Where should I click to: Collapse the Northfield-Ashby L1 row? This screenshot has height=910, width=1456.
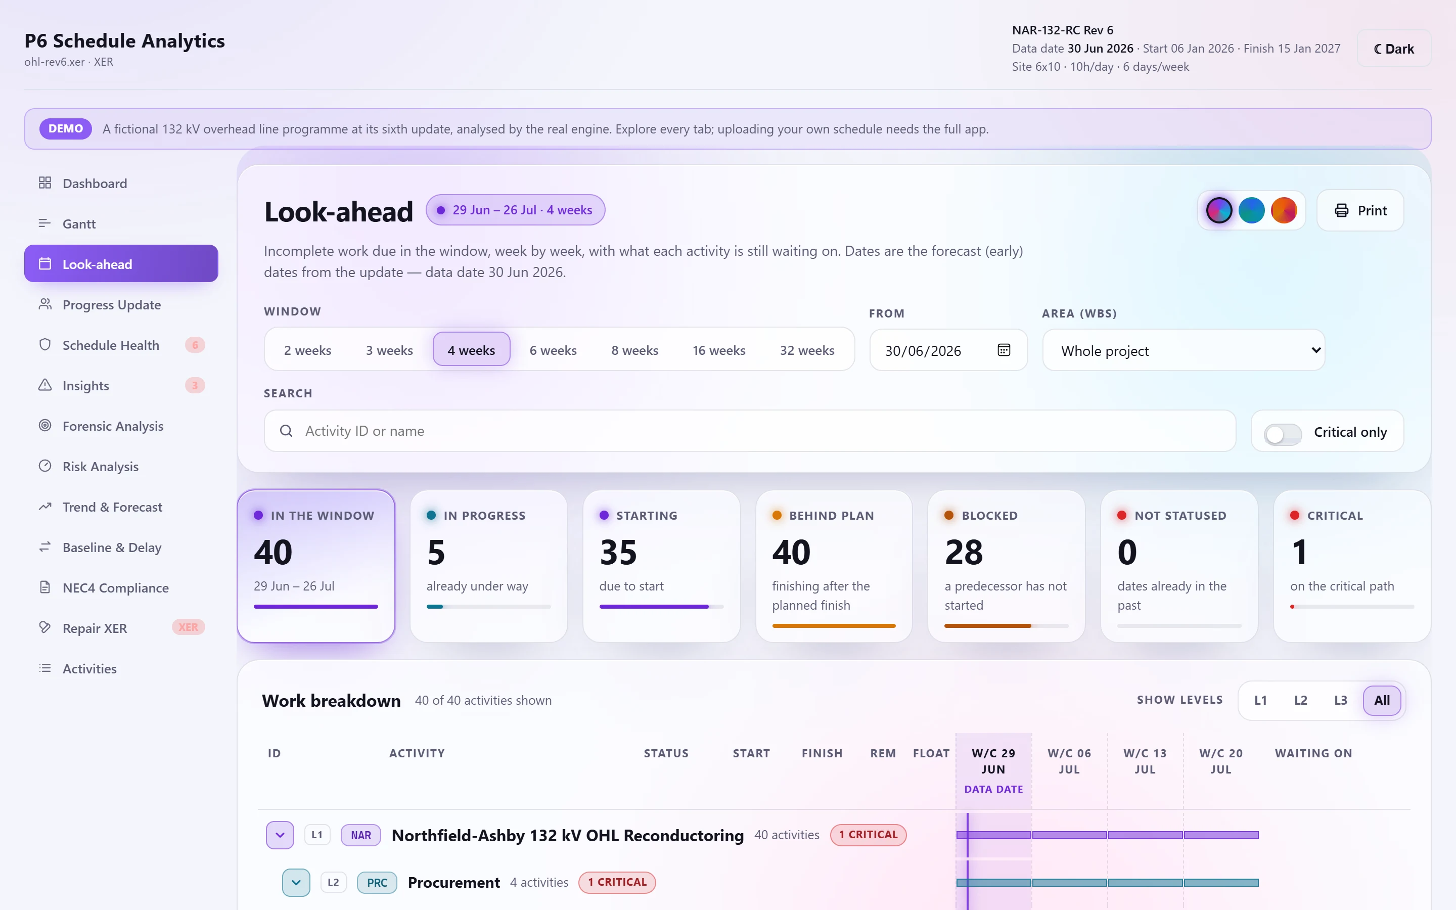pos(280,835)
